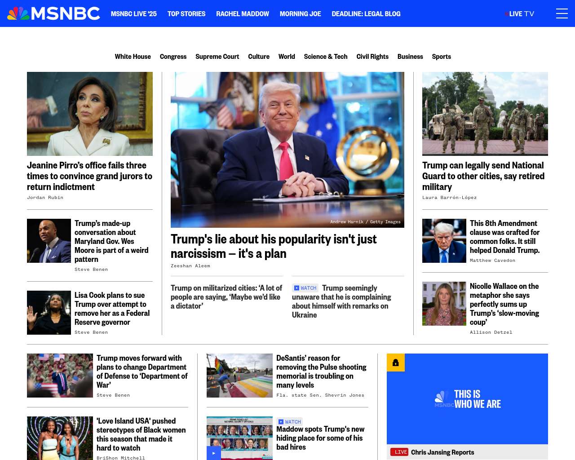
Task: Play the This Is Who We Are video
Action: (467, 399)
